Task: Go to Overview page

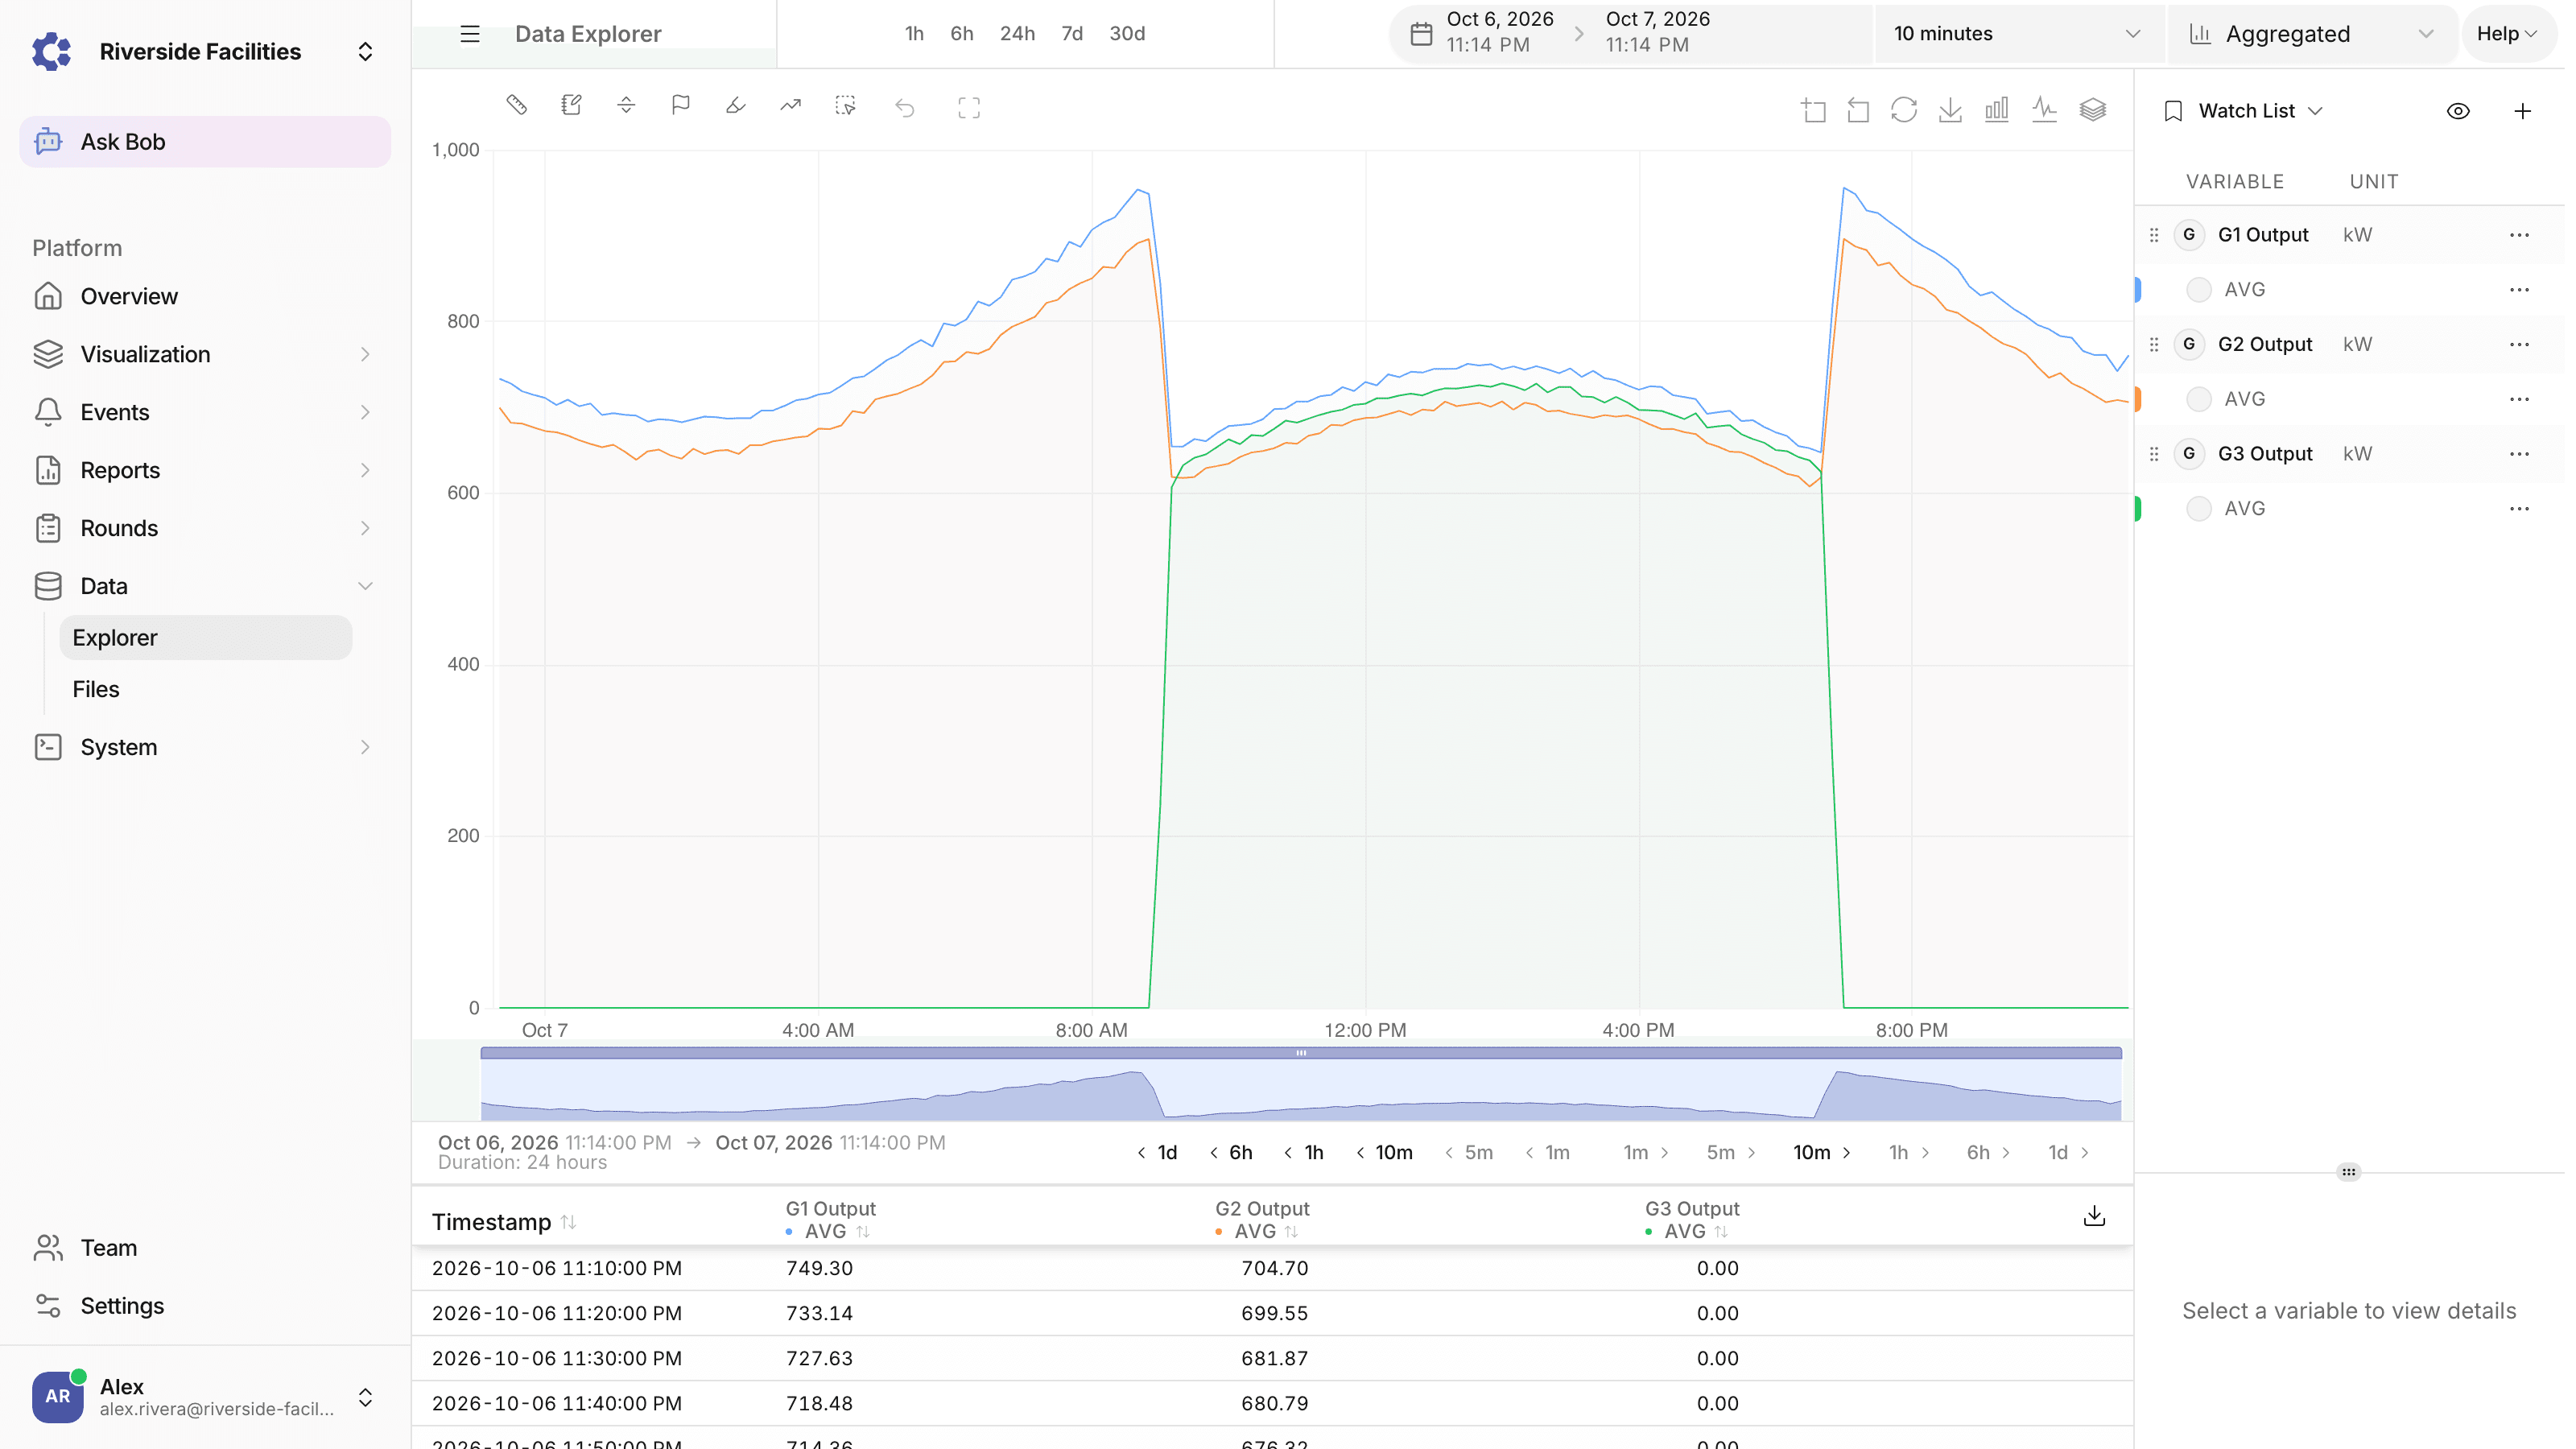Action: [x=205, y=296]
